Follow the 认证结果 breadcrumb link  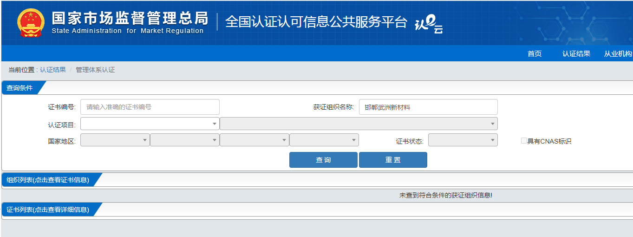point(52,70)
